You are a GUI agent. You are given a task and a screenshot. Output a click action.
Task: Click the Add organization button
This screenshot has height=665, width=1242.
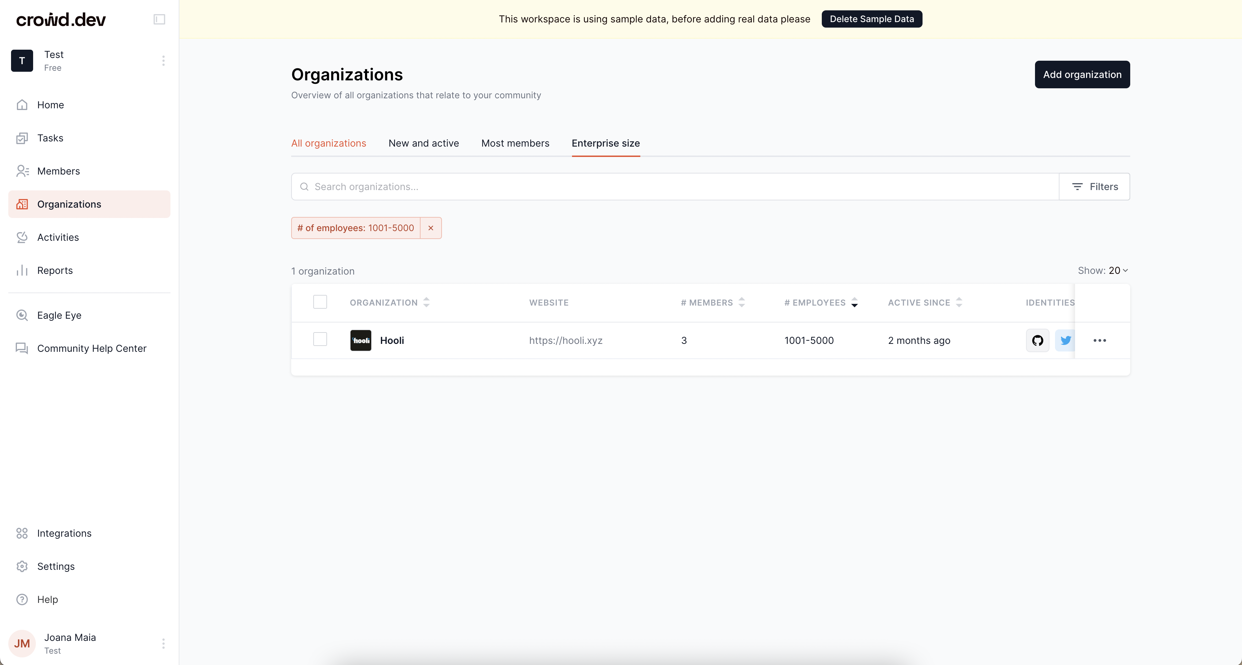click(x=1082, y=74)
